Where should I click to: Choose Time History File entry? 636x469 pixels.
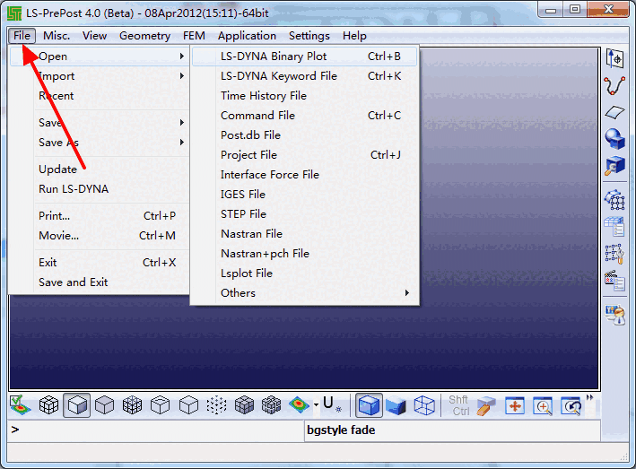(x=304, y=96)
